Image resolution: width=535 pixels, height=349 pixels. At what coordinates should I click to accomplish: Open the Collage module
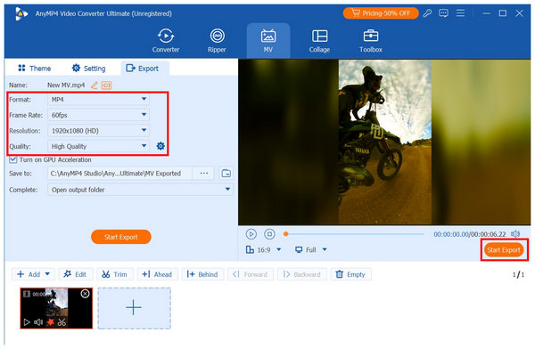pyautogui.click(x=319, y=41)
